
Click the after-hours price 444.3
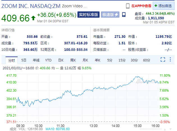coord(150,13)
